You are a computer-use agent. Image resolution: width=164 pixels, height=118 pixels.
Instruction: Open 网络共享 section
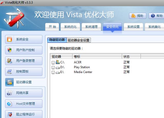click(x=24, y=93)
